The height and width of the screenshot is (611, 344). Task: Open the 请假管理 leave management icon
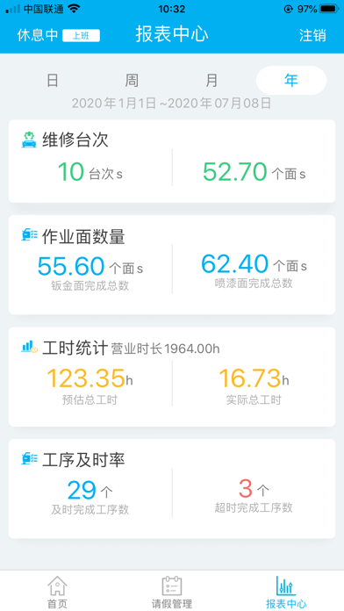[172, 586]
